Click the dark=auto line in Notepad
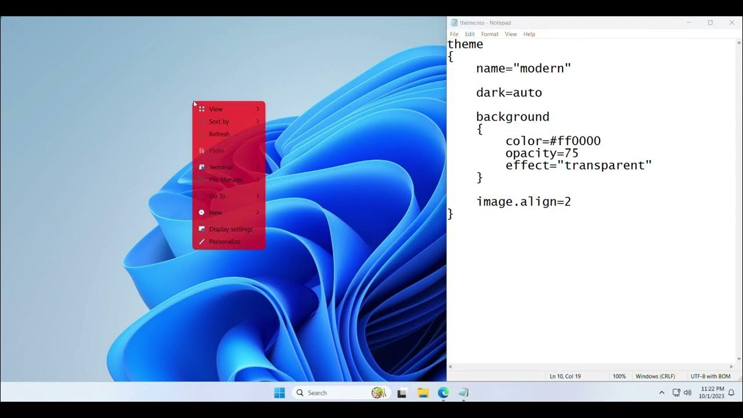The height and width of the screenshot is (418, 743). pyautogui.click(x=509, y=93)
